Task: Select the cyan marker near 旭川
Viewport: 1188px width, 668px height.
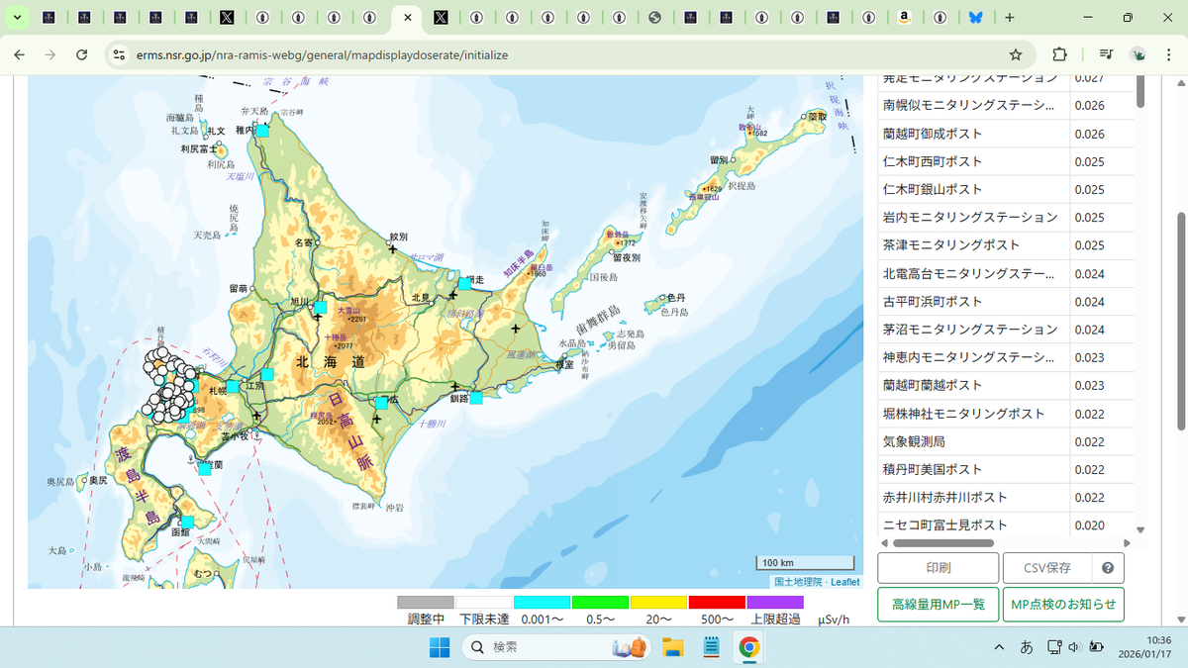Action: point(320,308)
